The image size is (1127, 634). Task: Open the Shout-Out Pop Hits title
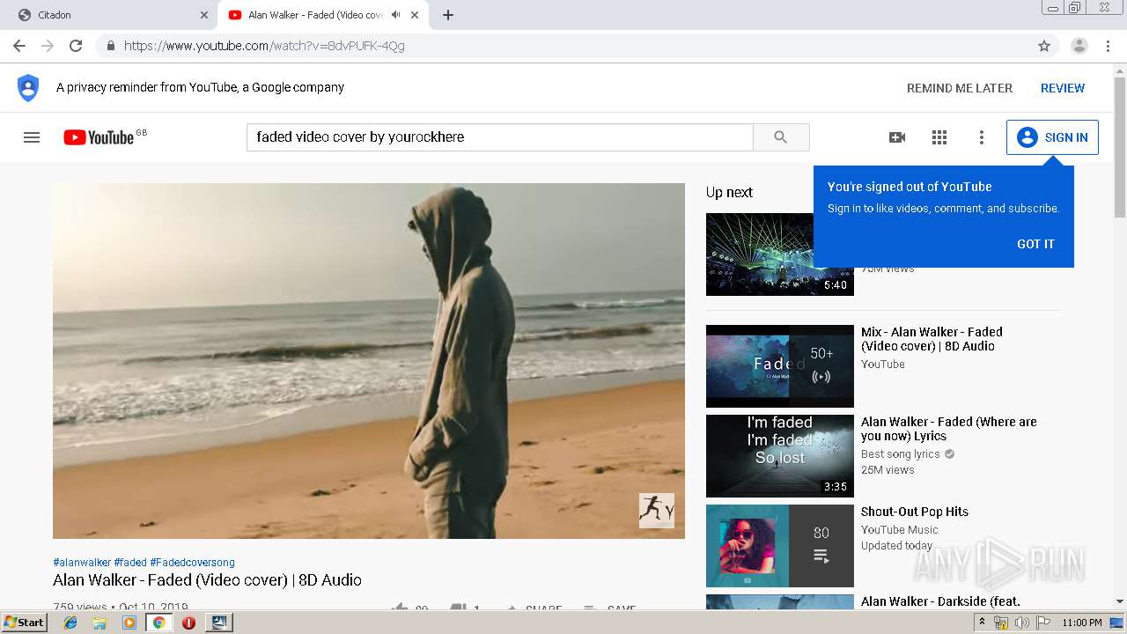pos(915,512)
